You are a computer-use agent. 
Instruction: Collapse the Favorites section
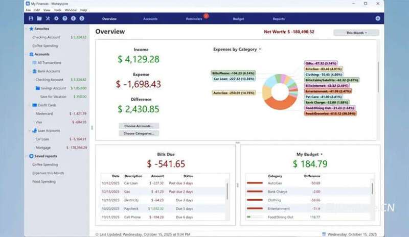click(x=27, y=29)
